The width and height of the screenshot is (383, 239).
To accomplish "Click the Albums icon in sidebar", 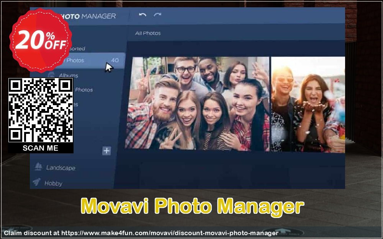I will [x=51, y=75].
